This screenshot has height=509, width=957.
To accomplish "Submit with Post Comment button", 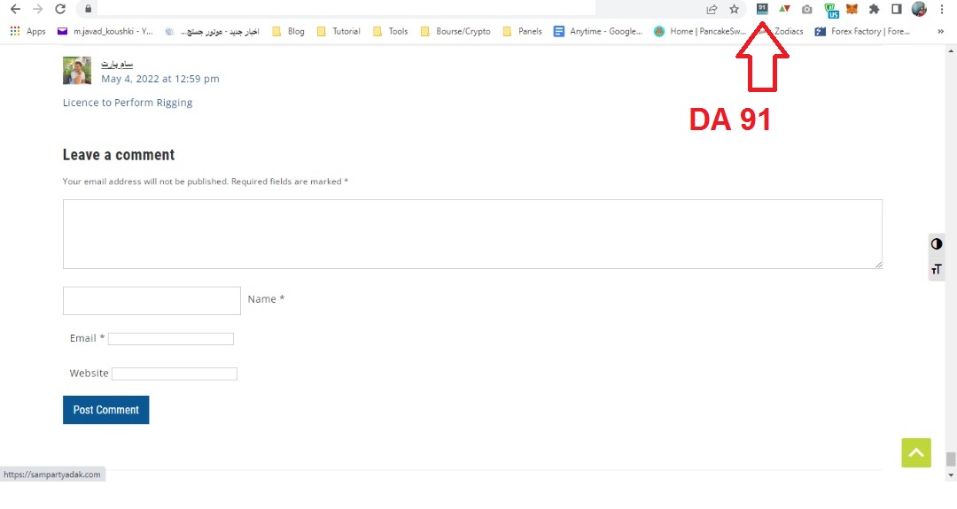I will pos(106,410).
